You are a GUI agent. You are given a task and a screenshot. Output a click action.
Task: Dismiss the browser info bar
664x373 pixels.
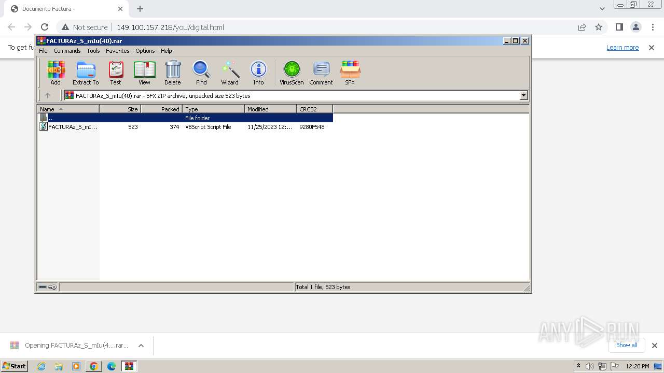[652, 47]
